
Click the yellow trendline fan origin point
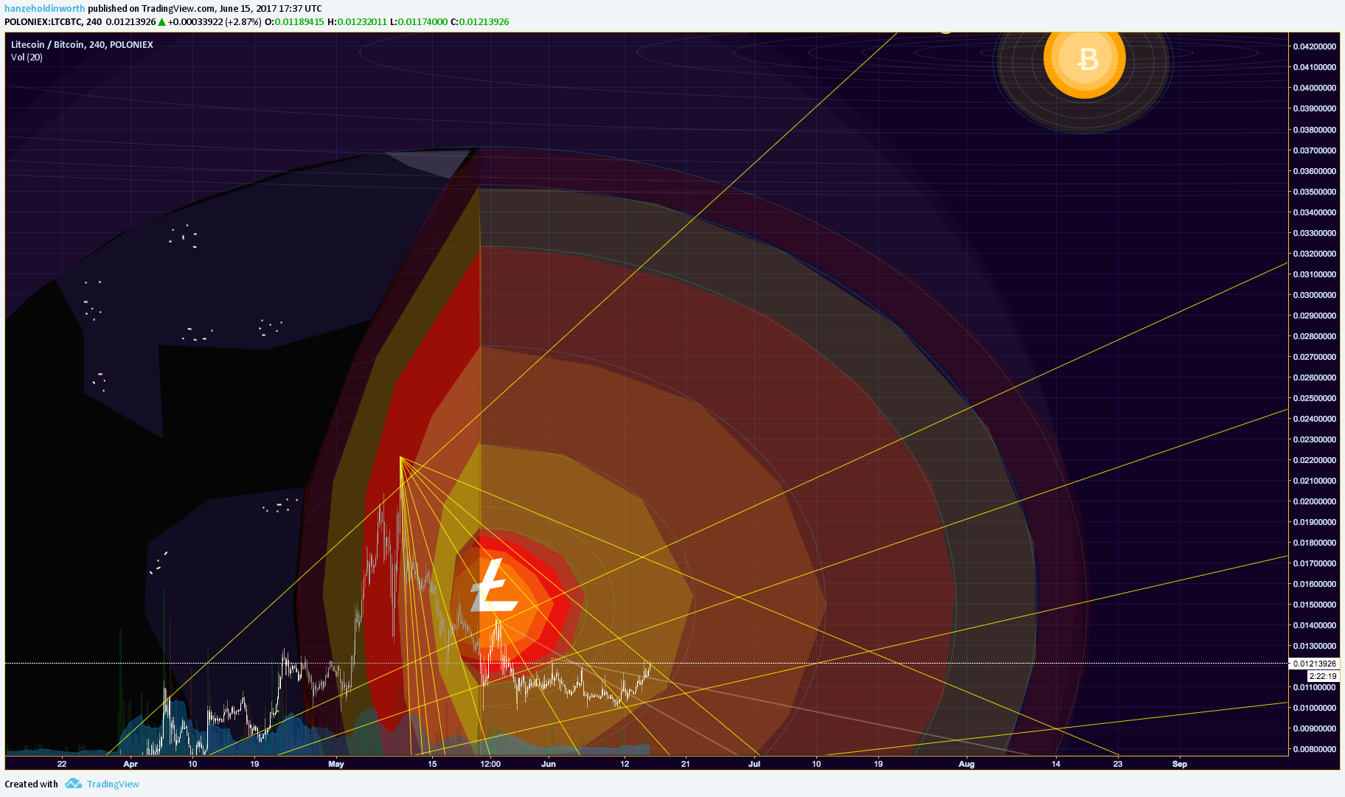click(400, 457)
